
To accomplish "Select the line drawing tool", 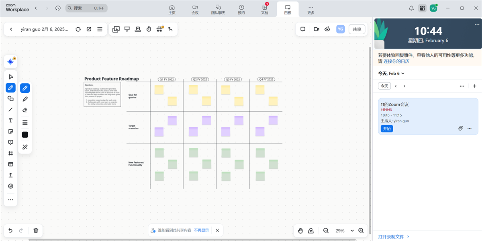I will coord(11,109).
